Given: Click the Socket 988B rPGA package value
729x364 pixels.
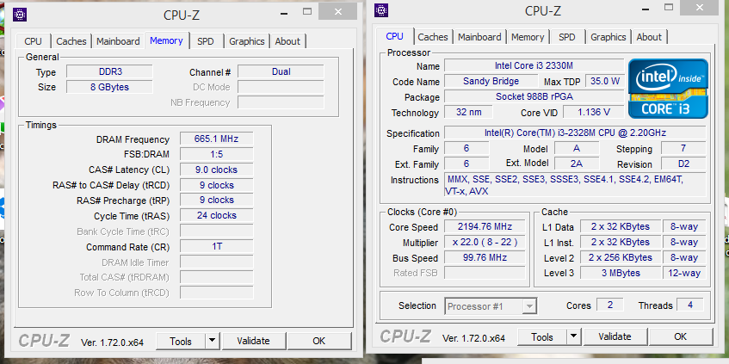Looking at the screenshot, I should click(534, 96).
